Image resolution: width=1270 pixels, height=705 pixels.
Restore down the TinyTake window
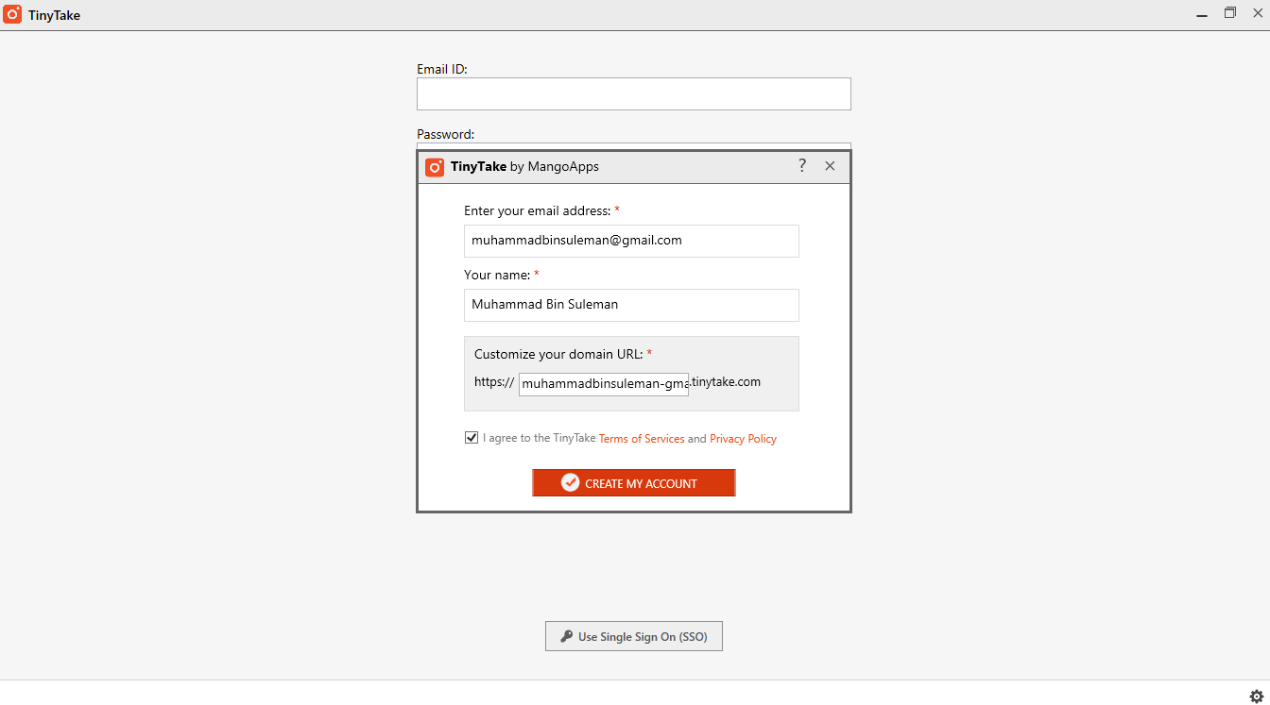(1230, 13)
